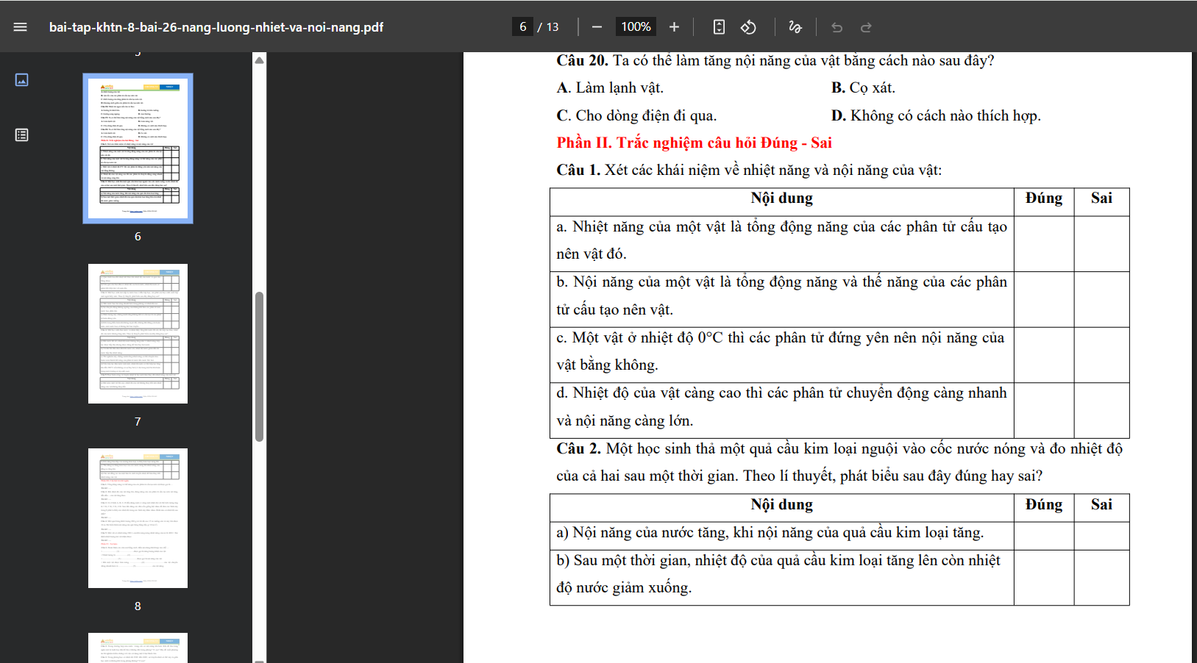Click answer 'B. Cọ xát.'
The height and width of the screenshot is (663, 1197).
coord(863,87)
